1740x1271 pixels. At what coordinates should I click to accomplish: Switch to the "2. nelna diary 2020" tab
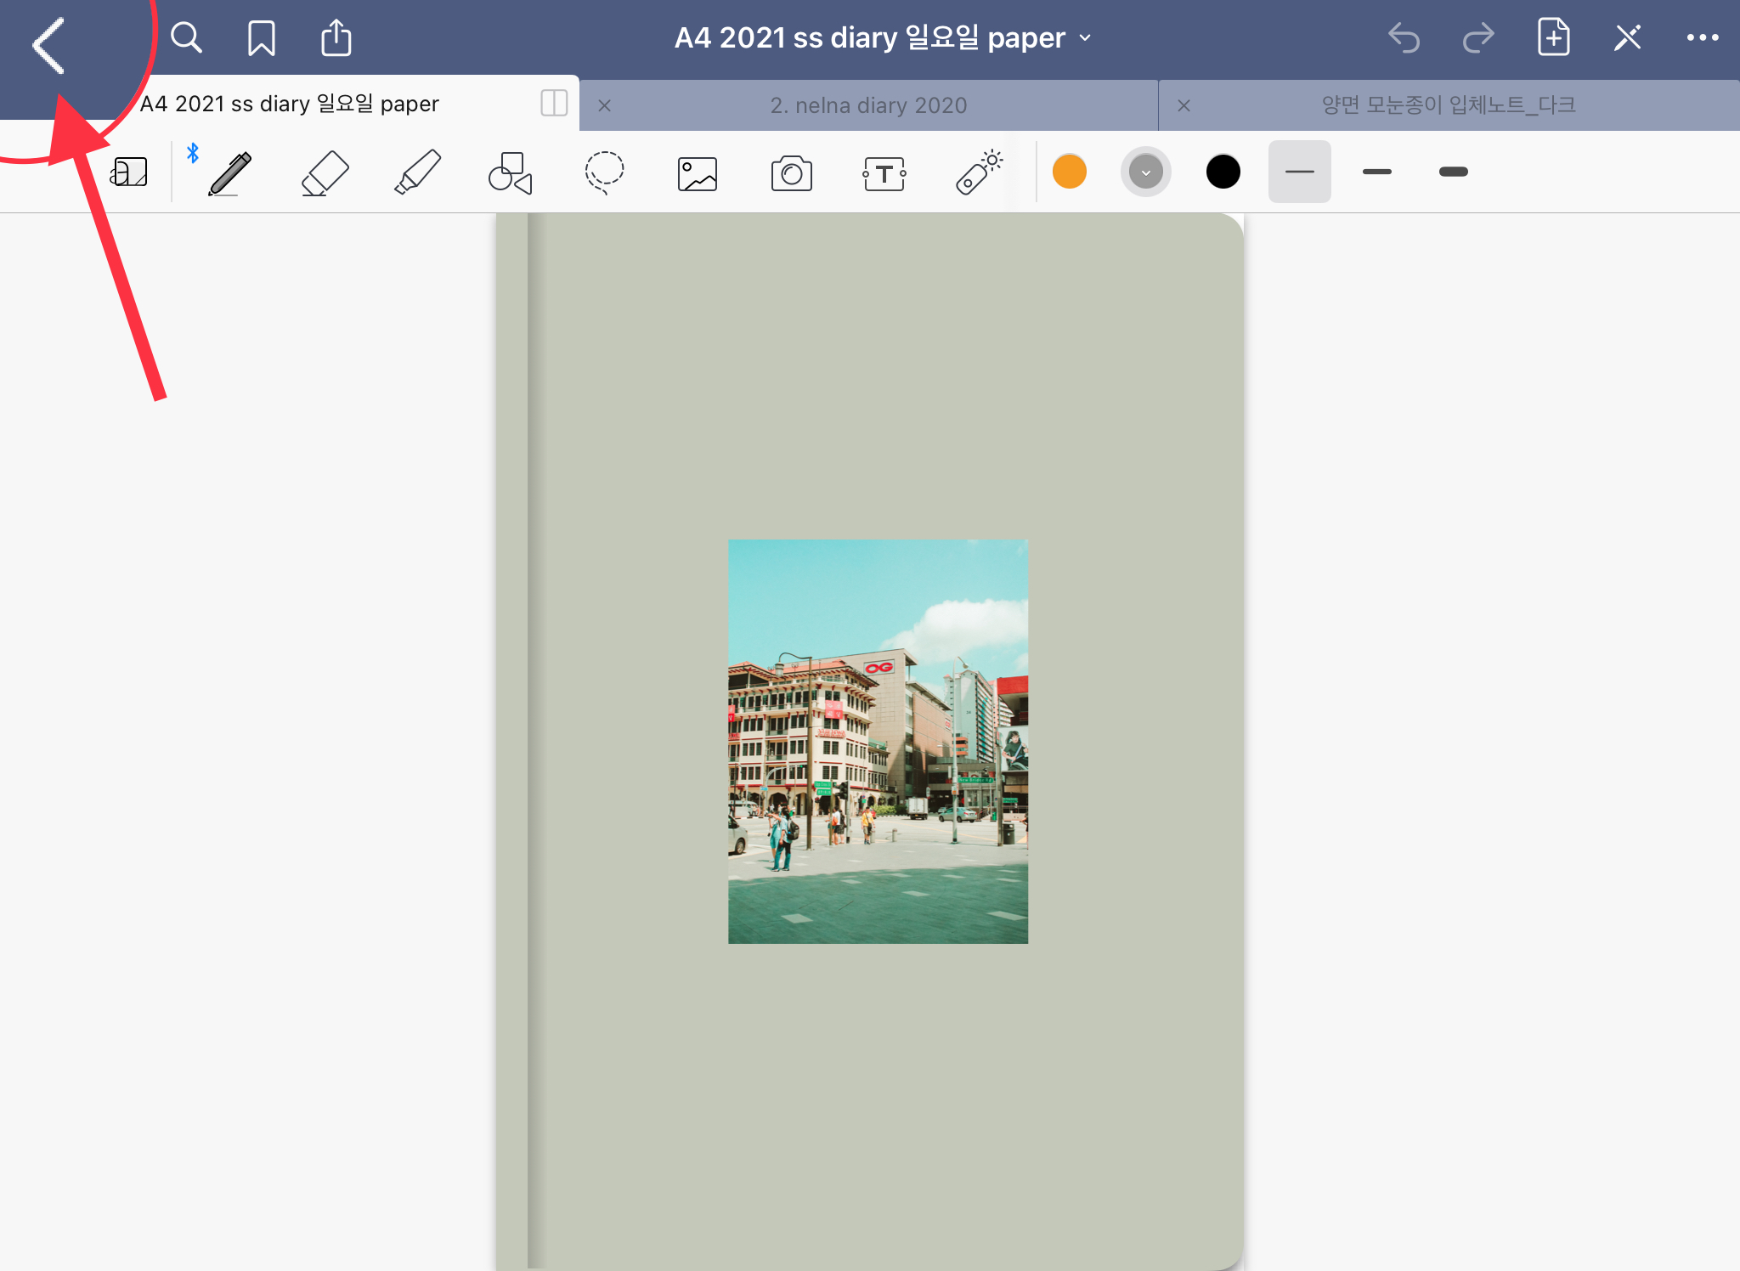(868, 105)
